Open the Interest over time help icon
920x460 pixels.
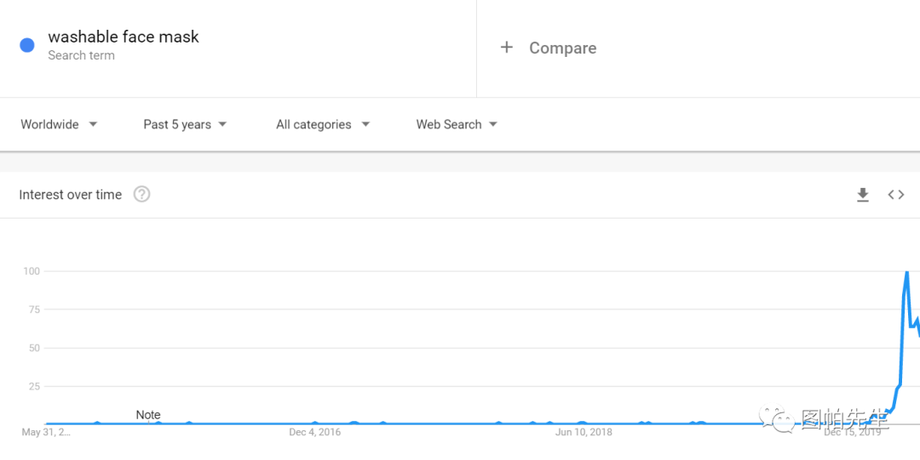point(141,194)
